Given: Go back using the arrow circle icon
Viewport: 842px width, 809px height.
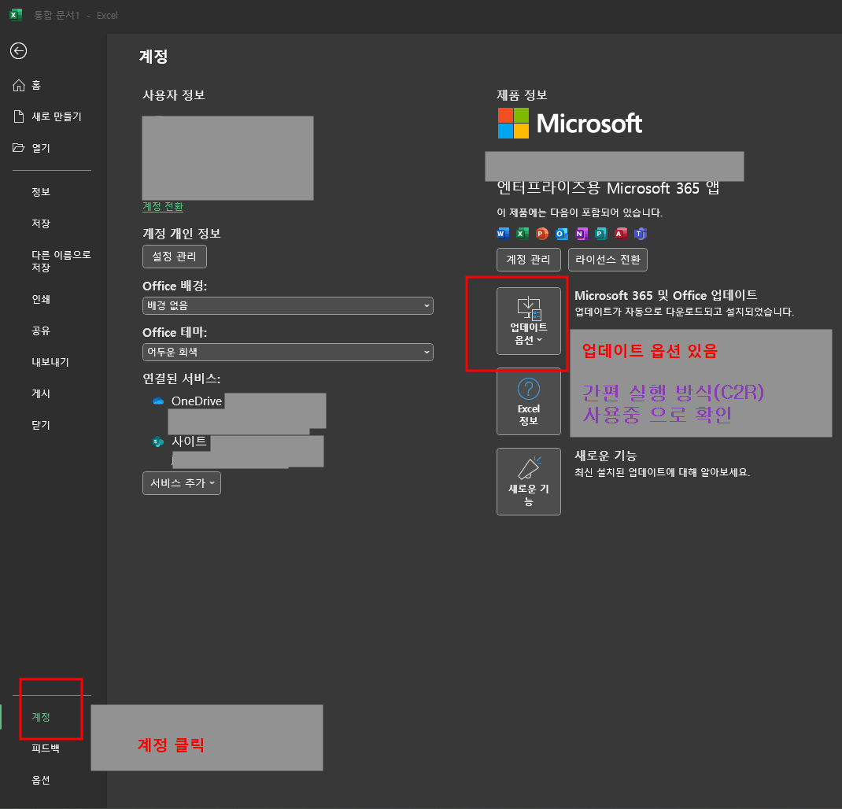Looking at the screenshot, I should [x=18, y=50].
